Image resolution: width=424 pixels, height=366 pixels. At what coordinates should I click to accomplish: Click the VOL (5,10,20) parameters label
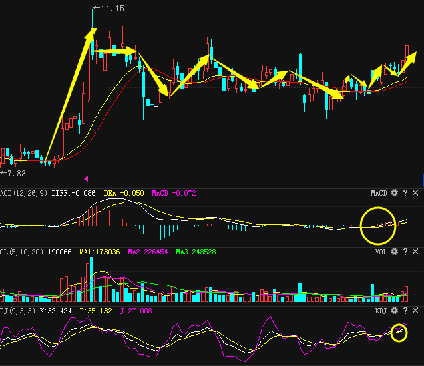[21, 252]
